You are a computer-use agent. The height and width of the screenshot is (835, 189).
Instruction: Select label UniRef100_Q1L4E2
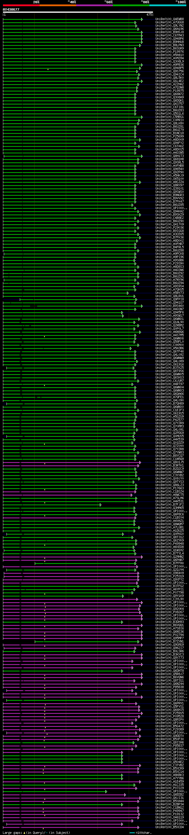(x=170, y=81)
